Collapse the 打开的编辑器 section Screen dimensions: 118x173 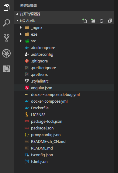17,14
